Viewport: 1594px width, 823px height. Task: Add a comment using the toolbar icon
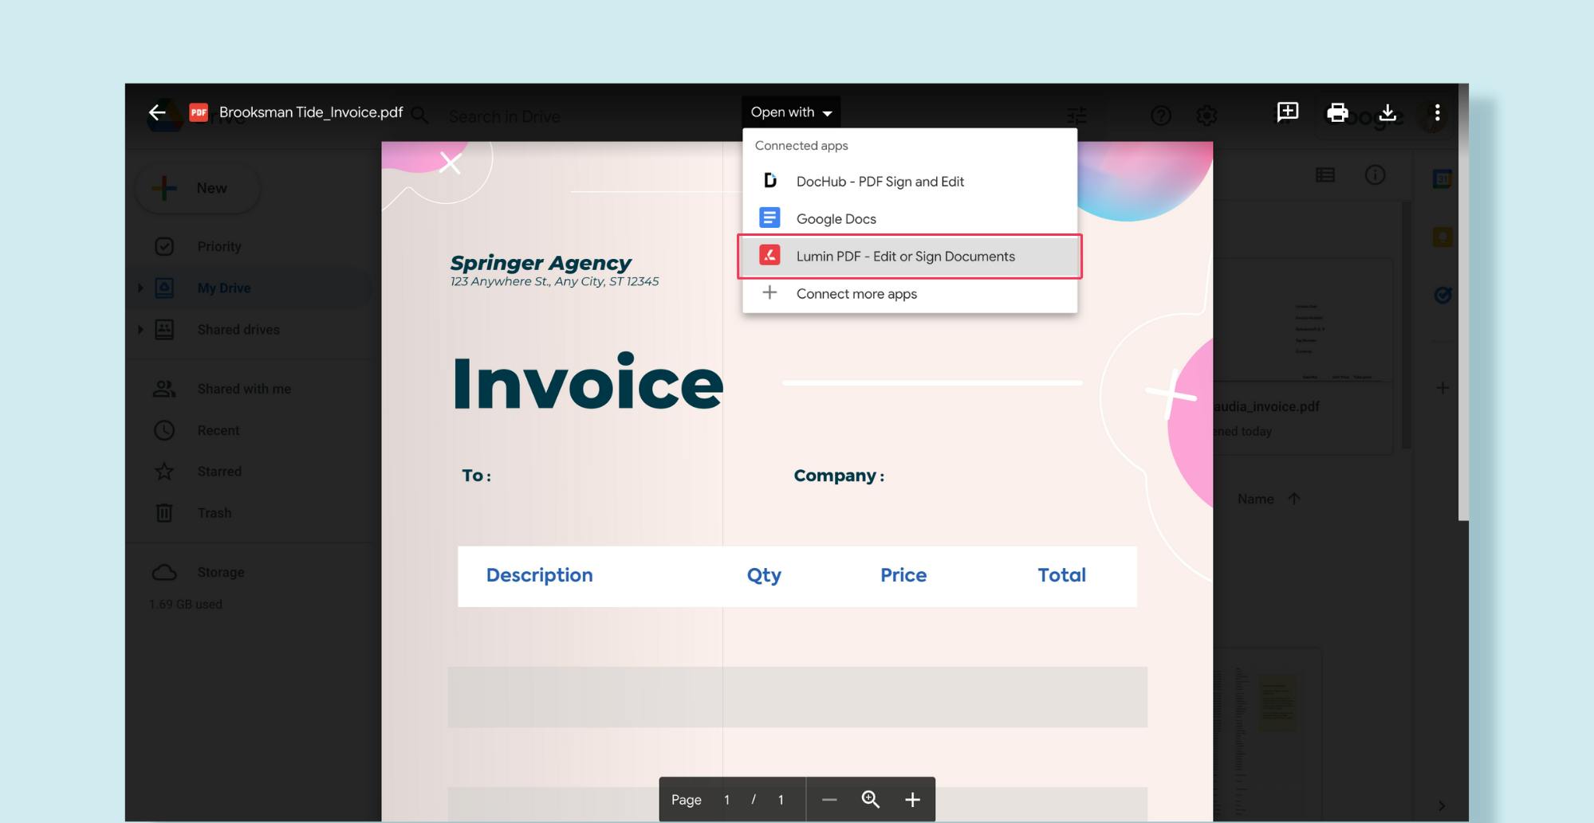tap(1288, 112)
